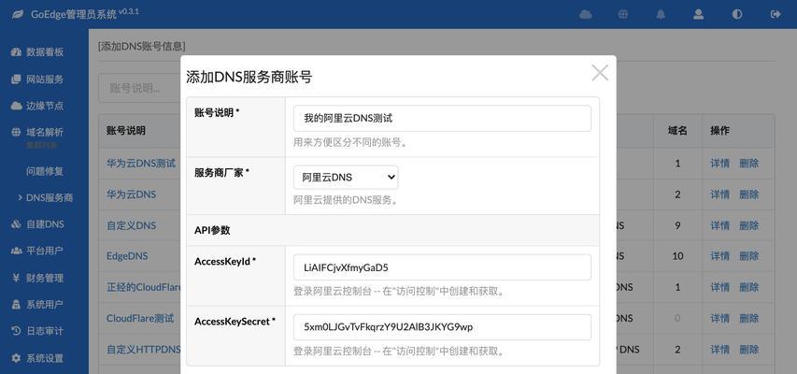Click 删除 for 华为云DNS测试 row
The width and height of the screenshot is (797, 374).
tap(749, 164)
